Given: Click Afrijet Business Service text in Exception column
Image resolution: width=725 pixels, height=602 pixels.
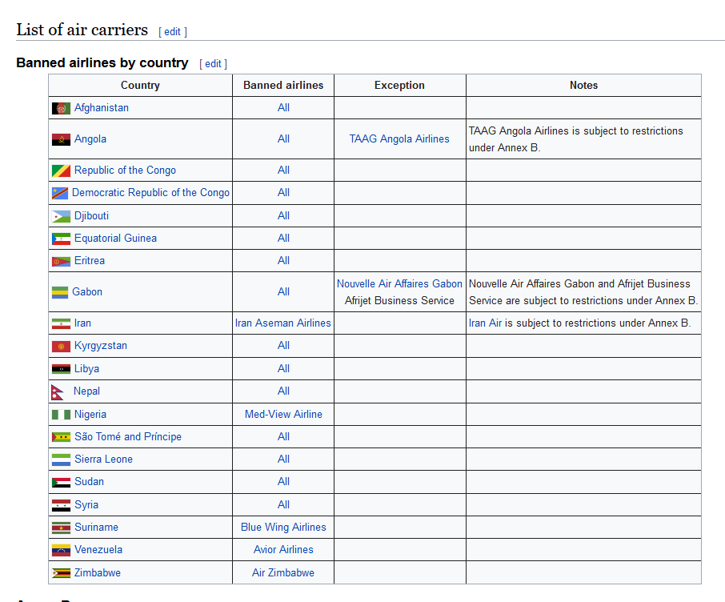Looking at the screenshot, I should tap(399, 301).
